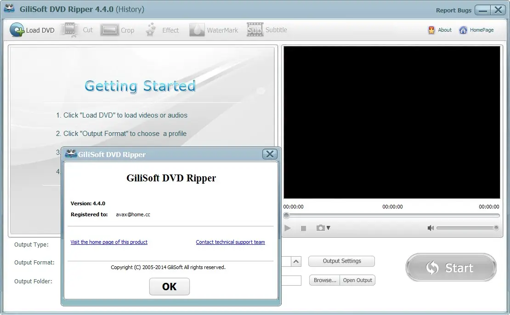Click the Load DVD toolbar button
Image resolution: width=510 pixels, height=315 pixels.
(x=32, y=30)
